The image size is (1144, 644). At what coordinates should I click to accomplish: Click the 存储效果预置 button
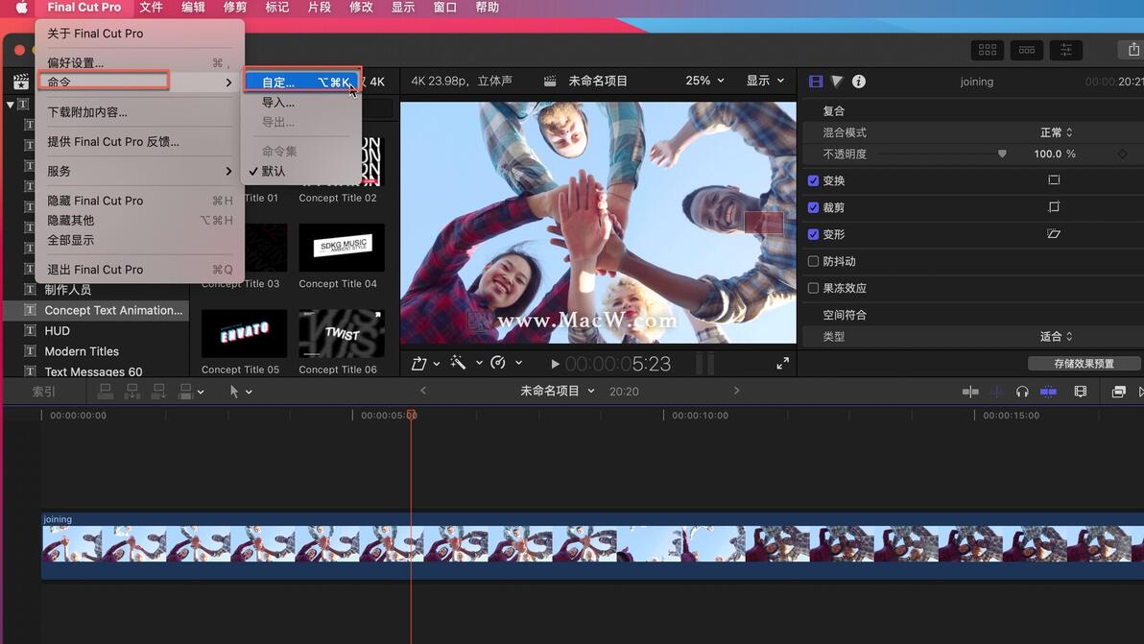tap(1084, 363)
